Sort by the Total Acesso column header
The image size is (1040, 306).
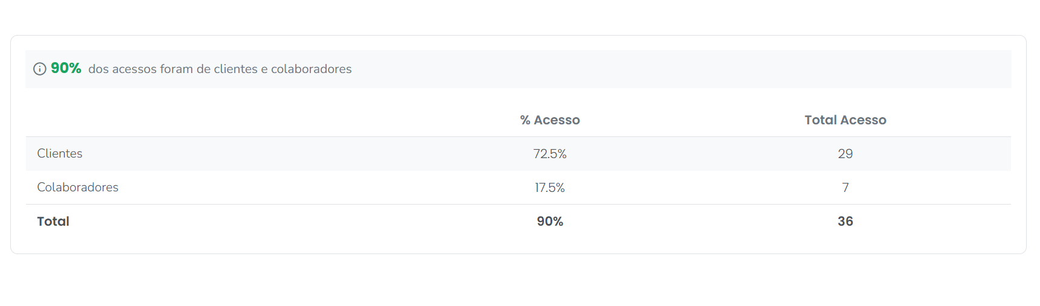point(845,120)
